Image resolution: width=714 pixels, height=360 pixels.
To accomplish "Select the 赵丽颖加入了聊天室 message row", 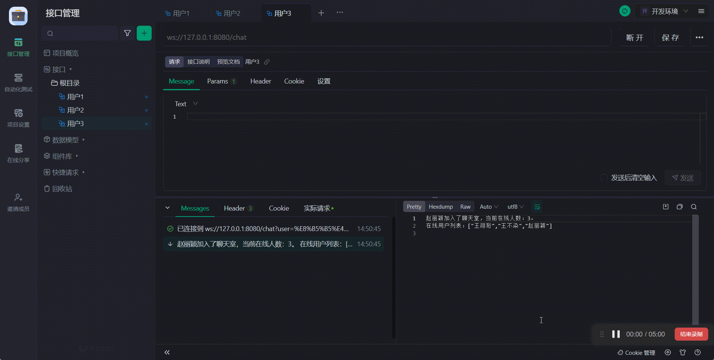I will point(274,244).
